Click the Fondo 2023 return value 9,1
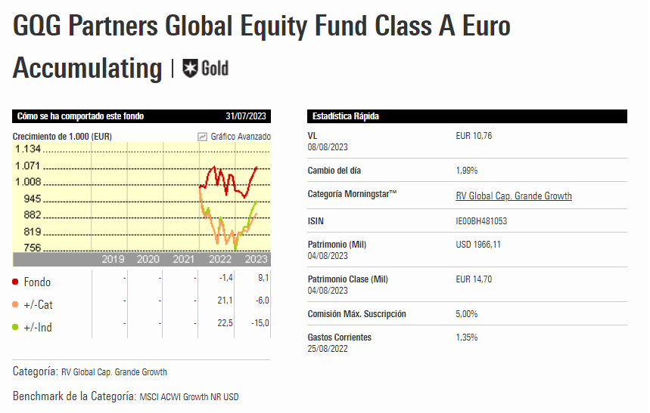The width and height of the screenshot is (650, 413). coord(263,278)
